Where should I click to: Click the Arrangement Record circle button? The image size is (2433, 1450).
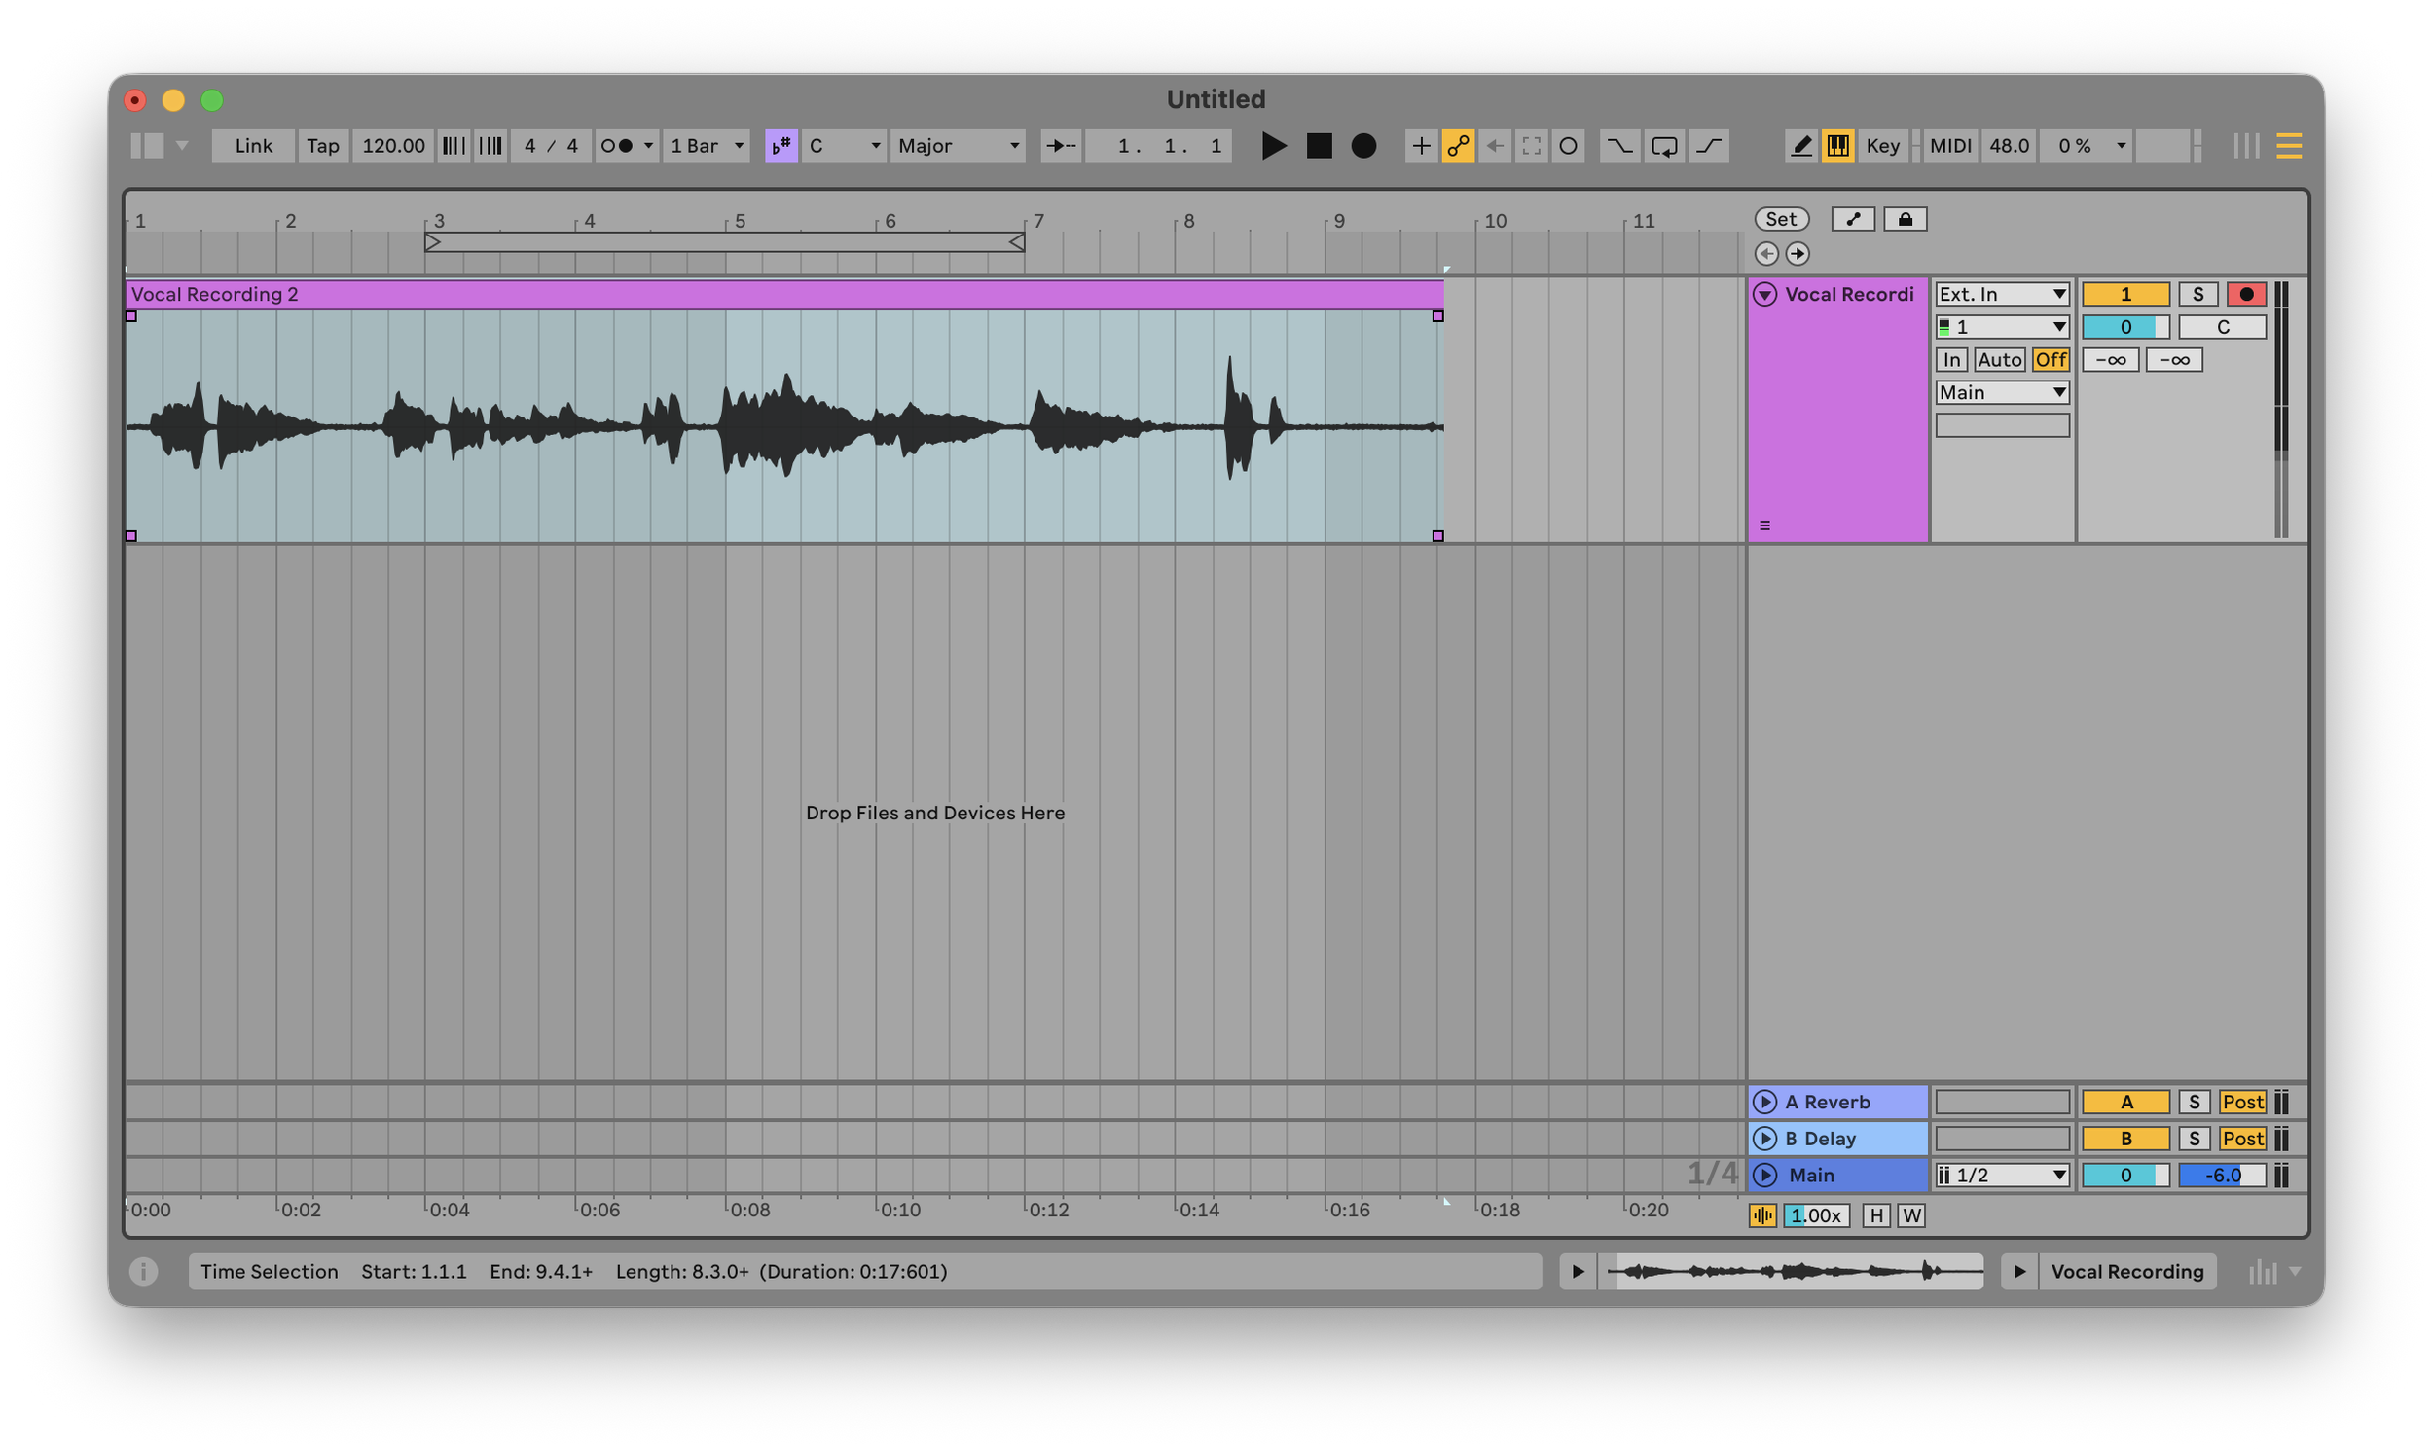click(1364, 146)
